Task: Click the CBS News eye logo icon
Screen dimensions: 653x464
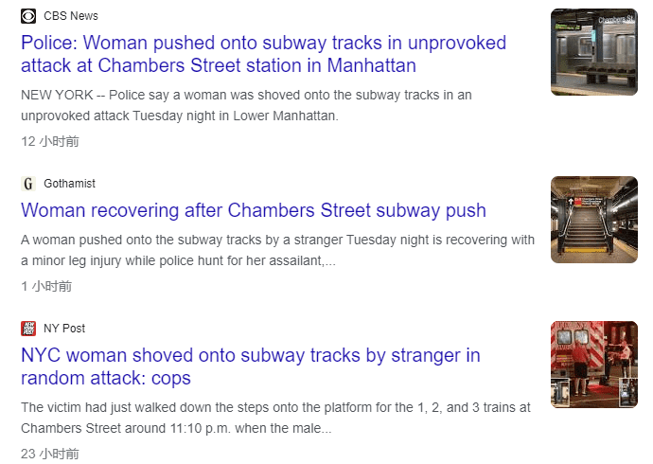Action: pyautogui.click(x=28, y=16)
